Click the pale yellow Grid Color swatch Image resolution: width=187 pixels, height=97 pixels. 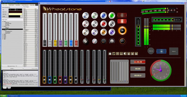click(x=15, y=14)
